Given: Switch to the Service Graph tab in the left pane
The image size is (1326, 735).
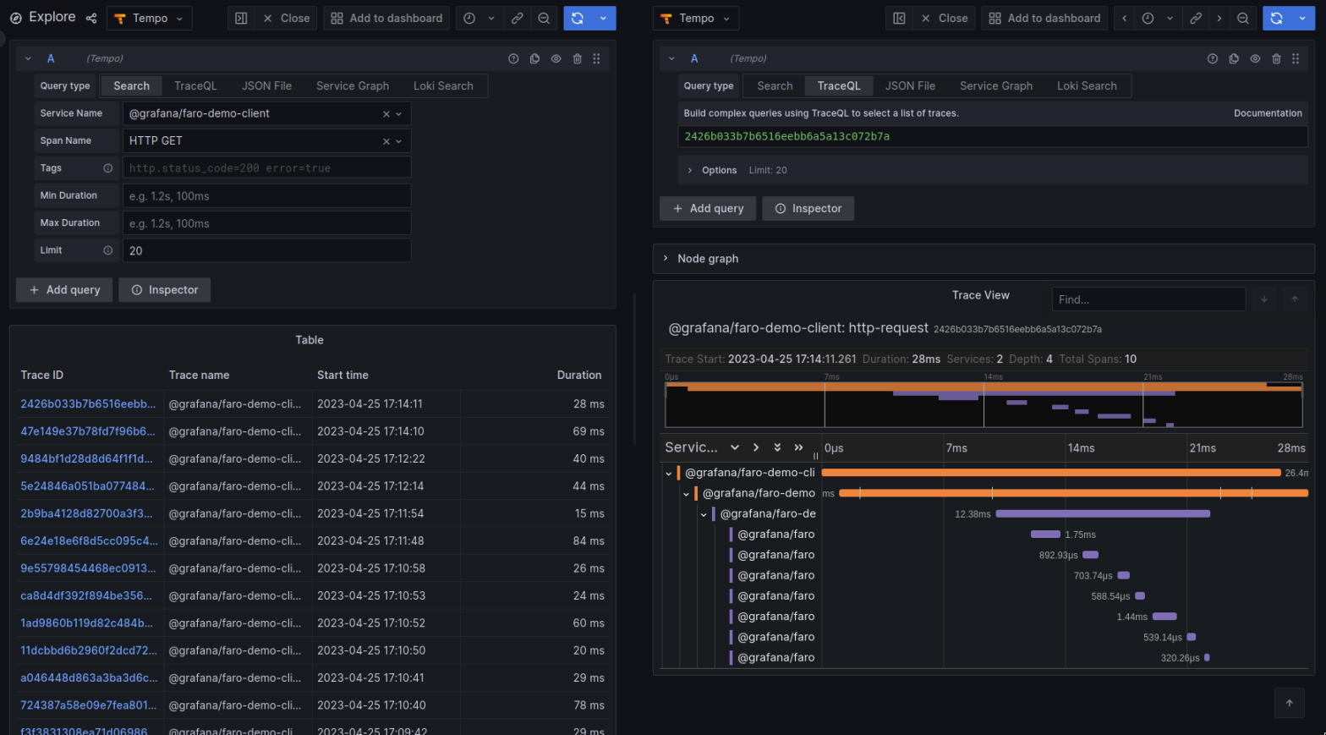Looking at the screenshot, I should pos(353,85).
